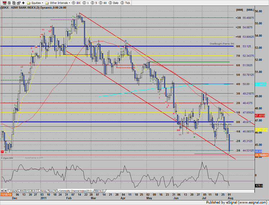Click the first red-yellow chart toolbar icon
The image size is (269, 205).
tap(5, 3)
